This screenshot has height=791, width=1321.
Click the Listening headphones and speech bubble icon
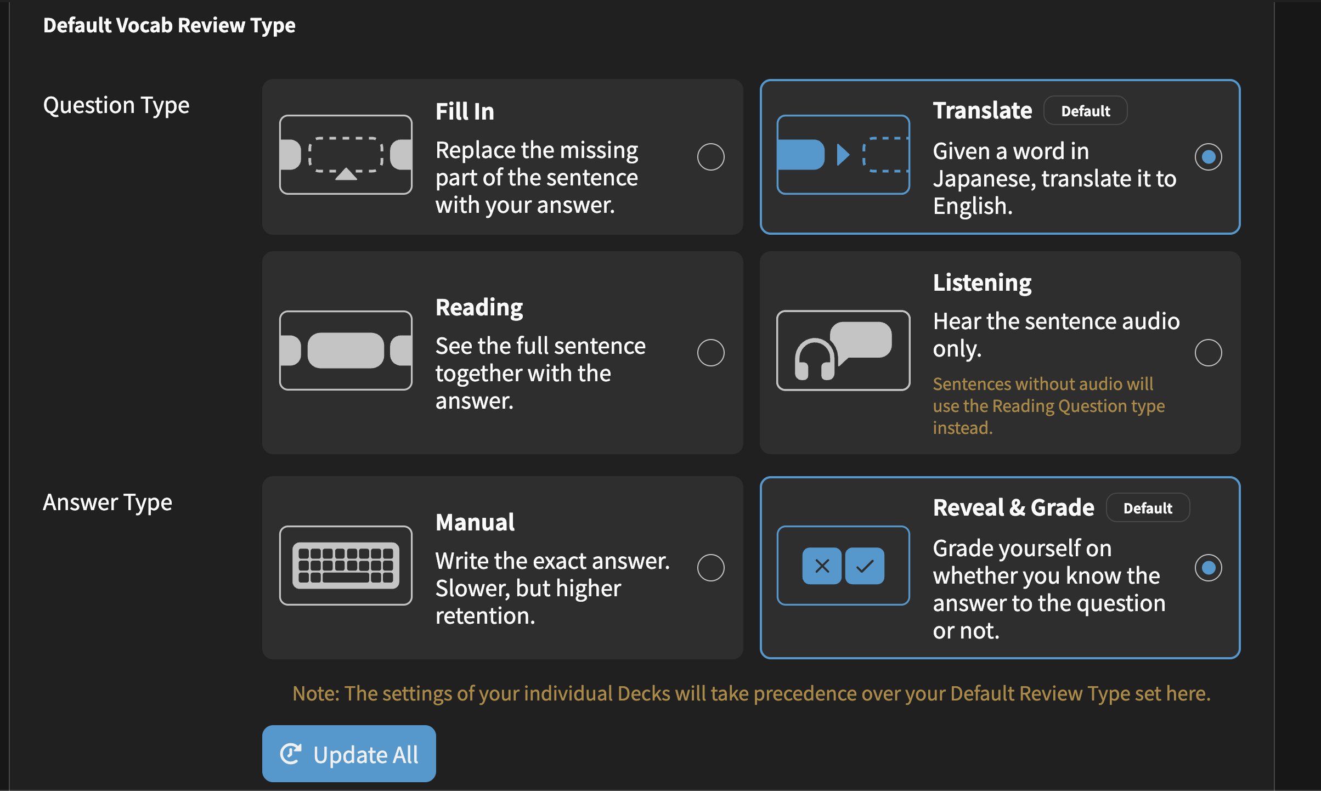tap(843, 351)
